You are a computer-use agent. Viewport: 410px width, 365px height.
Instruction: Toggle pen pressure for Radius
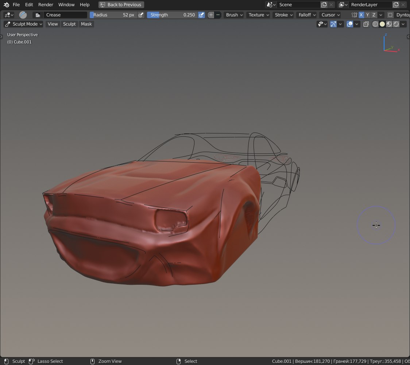click(141, 15)
